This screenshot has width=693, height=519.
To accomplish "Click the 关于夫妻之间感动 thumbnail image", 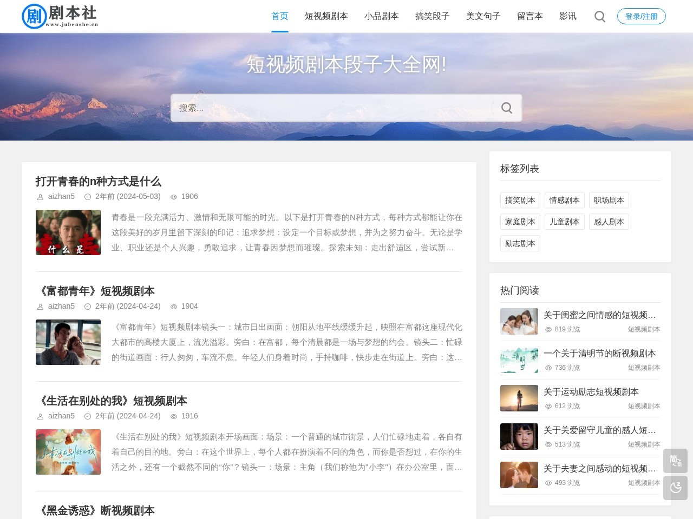I will 519,475.
